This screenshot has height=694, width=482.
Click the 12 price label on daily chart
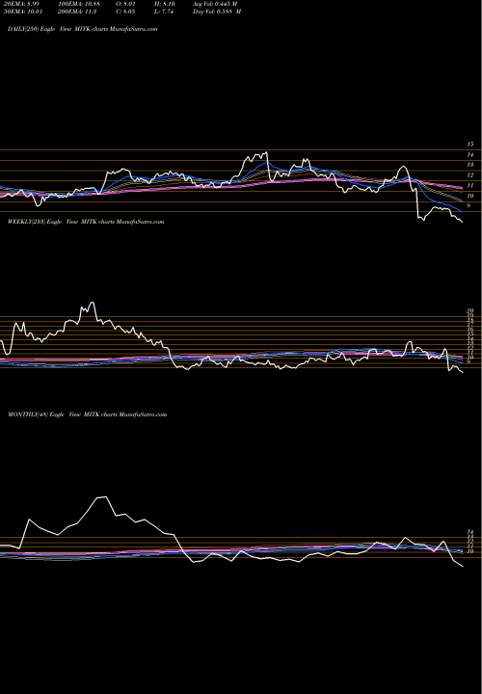click(x=470, y=175)
